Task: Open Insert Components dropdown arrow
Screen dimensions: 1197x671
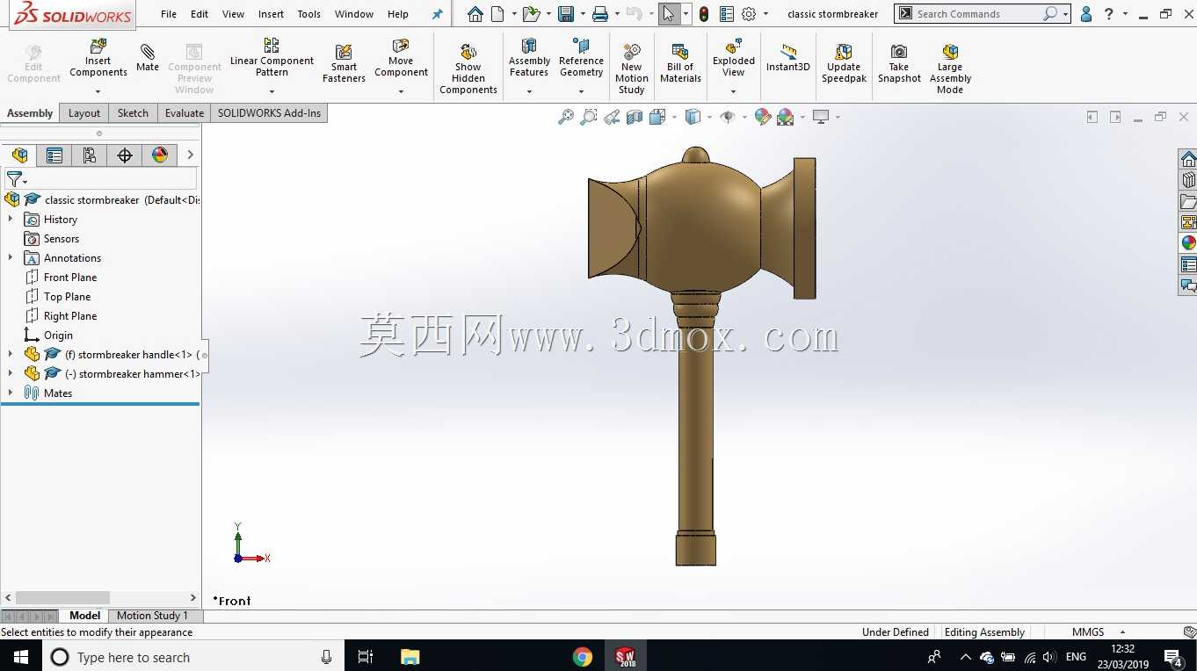Action: pos(98,91)
